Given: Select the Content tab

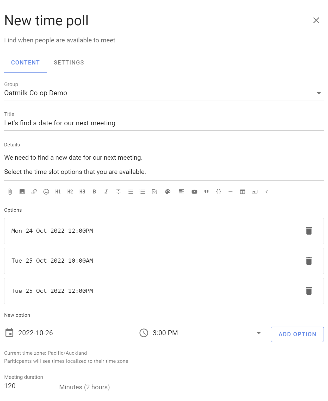Looking at the screenshot, I should coord(25,63).
